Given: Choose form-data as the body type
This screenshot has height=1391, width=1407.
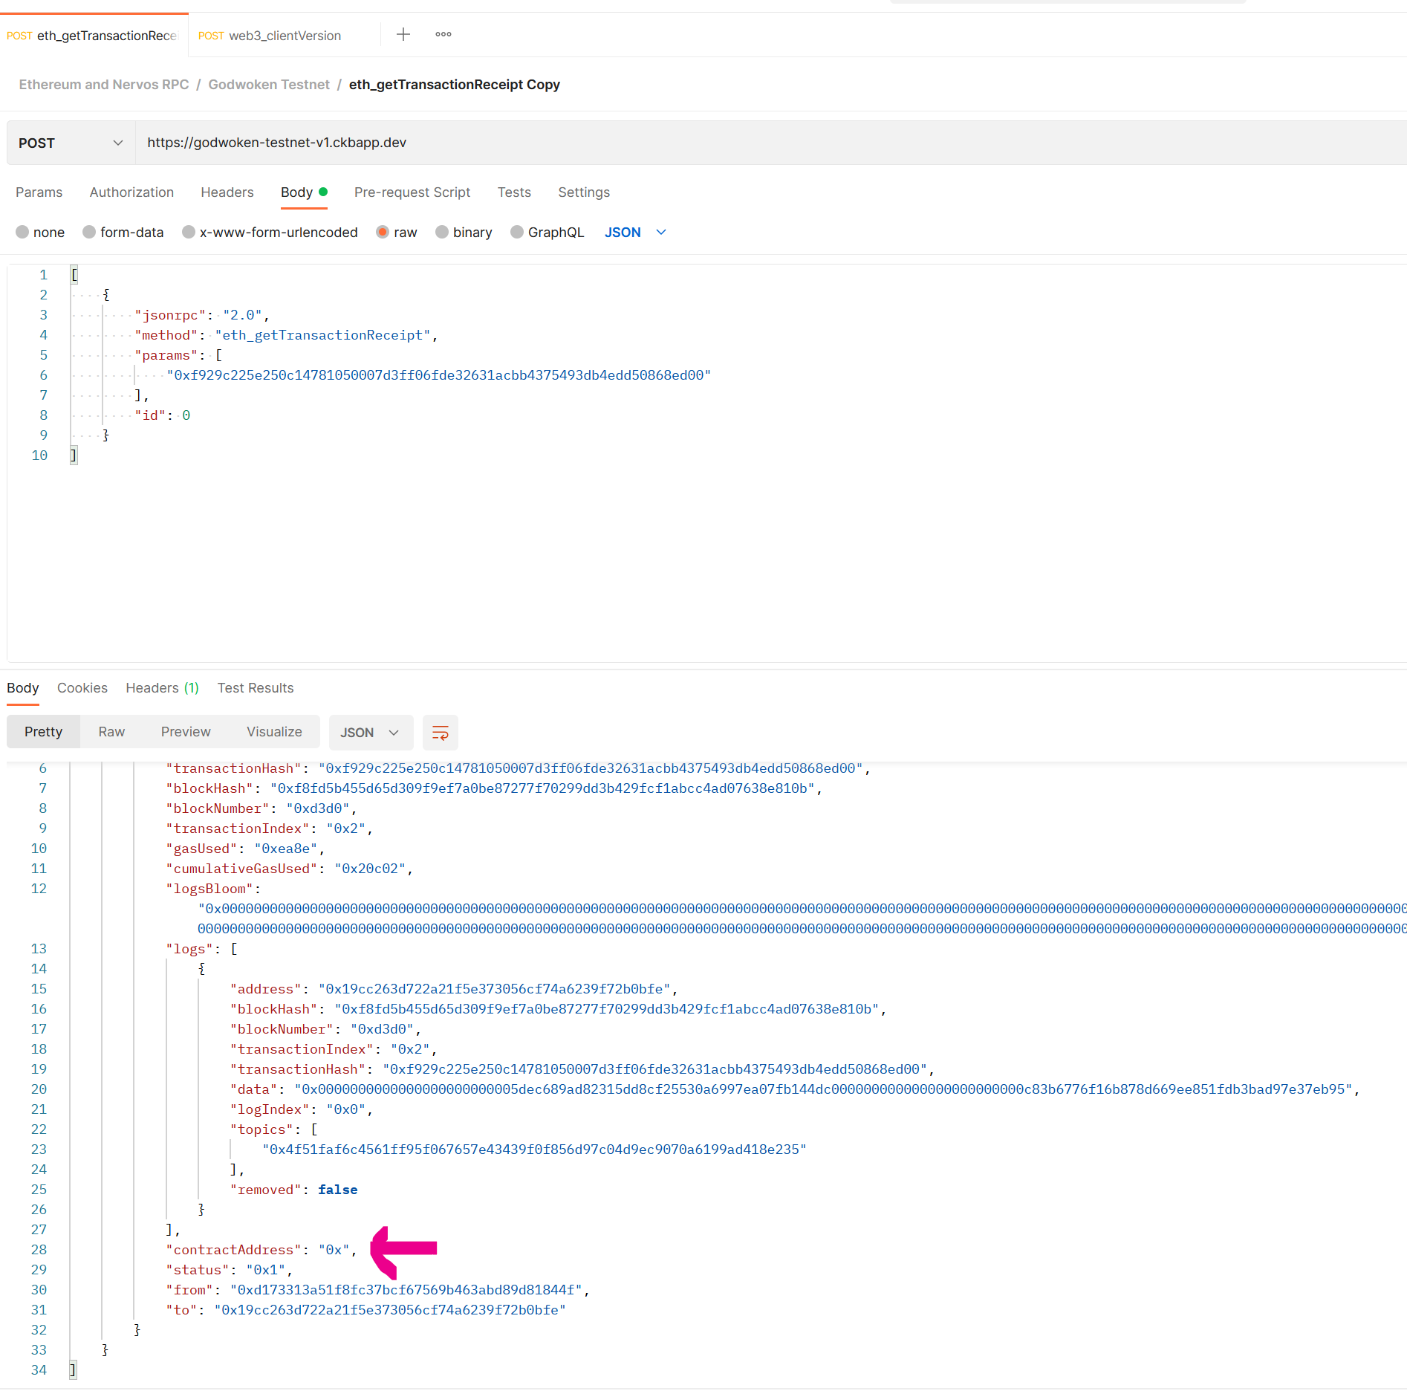Looking at the screenshot, I should [x=89, y=232].
